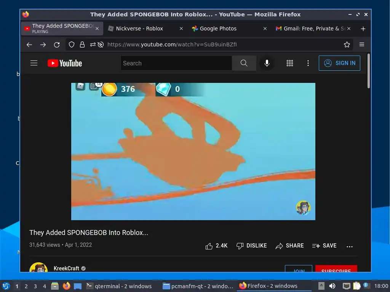Open qterminal windows in taskbar

click(x=119, y=286)
